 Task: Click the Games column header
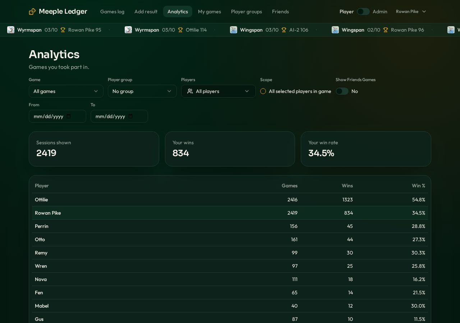point(290,186)
